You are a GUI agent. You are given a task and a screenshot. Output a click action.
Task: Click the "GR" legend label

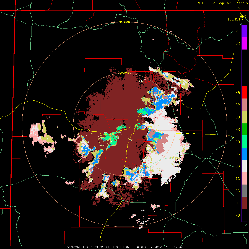[x=237, y=105]
